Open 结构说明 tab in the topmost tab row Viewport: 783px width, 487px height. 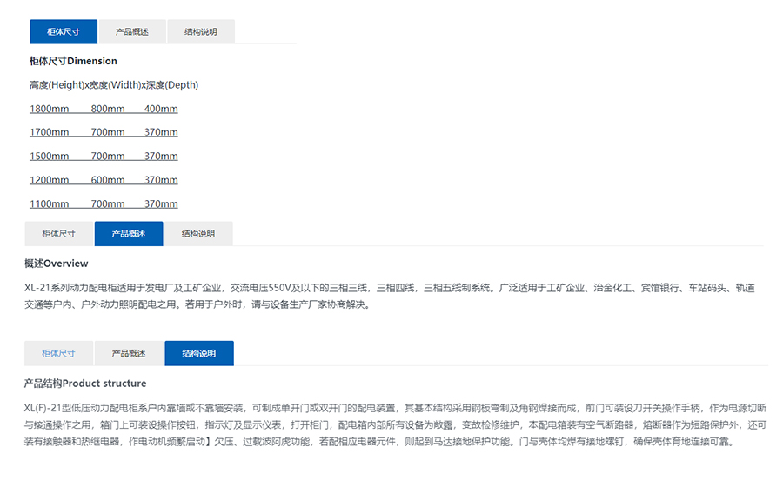200,32
